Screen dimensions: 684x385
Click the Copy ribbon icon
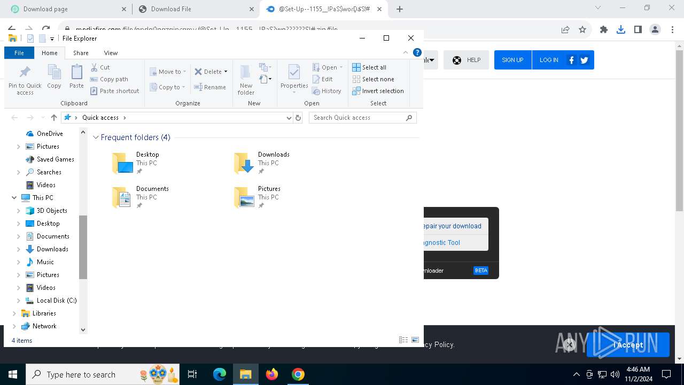click(x=54, y=76)
